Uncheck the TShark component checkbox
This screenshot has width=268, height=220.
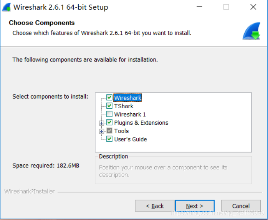(x=109, y=106)
